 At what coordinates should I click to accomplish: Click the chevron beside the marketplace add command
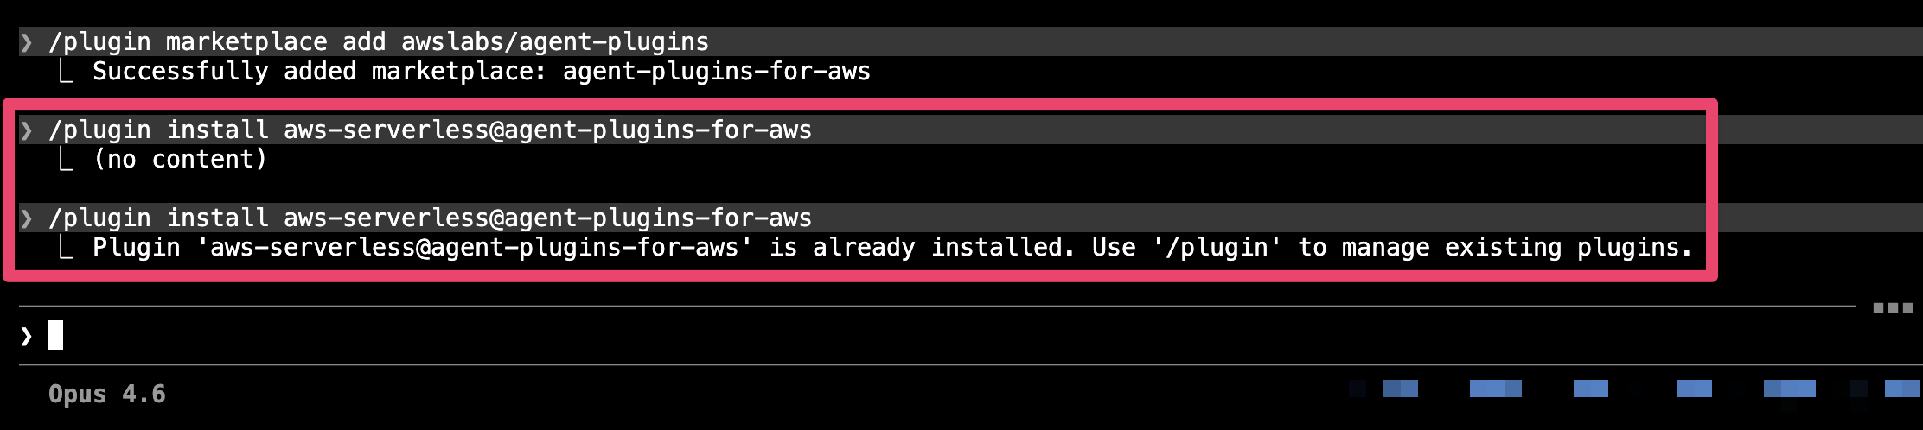[27, 42]
